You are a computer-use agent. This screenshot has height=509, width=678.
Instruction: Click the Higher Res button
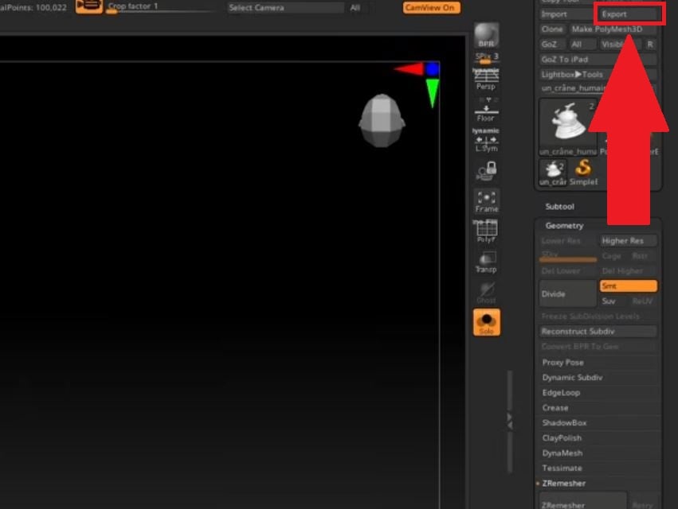coord(629,241)
